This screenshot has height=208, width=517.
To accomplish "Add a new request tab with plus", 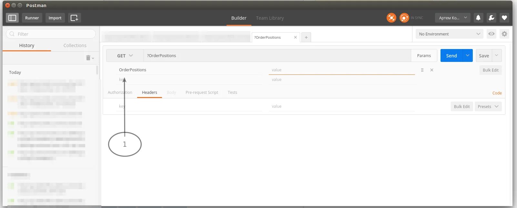I will click(x=306, y=37).
